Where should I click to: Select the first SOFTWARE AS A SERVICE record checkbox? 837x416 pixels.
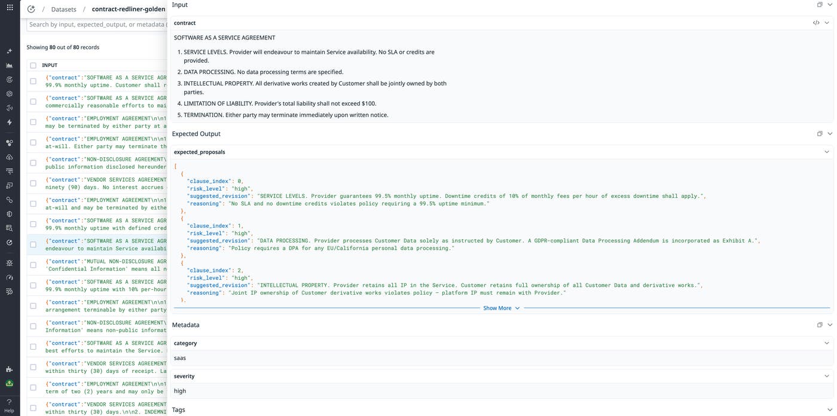point(33,81)
